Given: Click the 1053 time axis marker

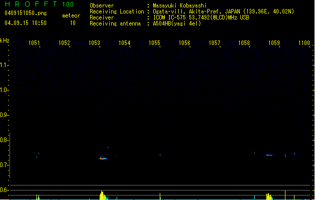Looking at the screenshot, I should click(x=94, y=42).
